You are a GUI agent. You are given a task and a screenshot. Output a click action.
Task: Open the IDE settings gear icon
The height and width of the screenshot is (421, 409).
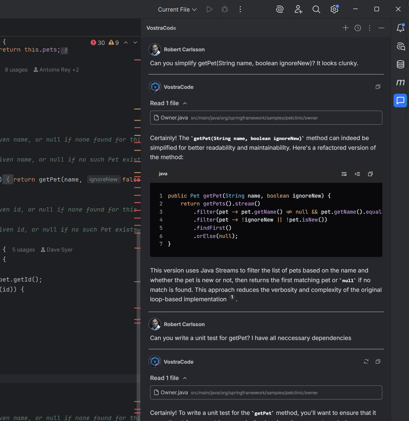point(334,9)
